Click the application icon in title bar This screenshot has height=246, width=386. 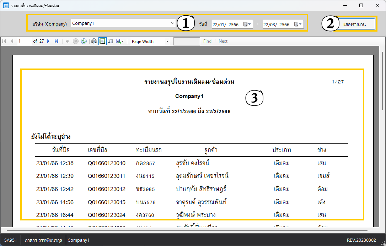pyautogui.click(x=6, y=6)
